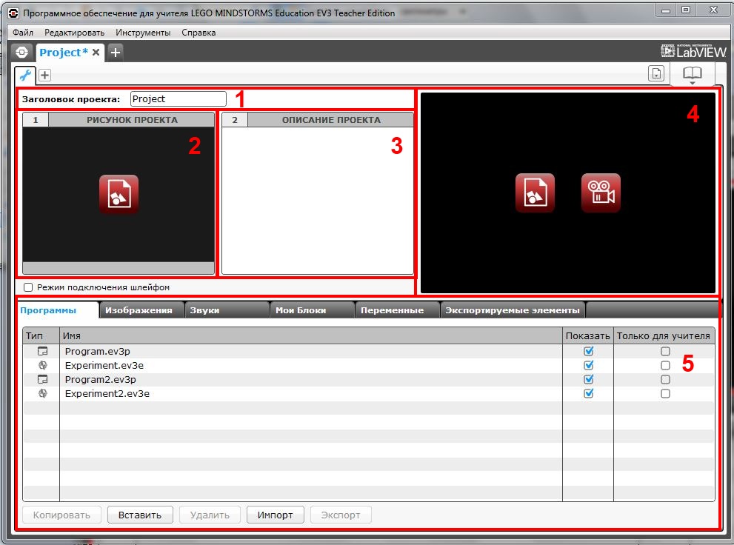734x545 pixels.
Task: Open the Редактировать menu
Action: pos(74,33)
